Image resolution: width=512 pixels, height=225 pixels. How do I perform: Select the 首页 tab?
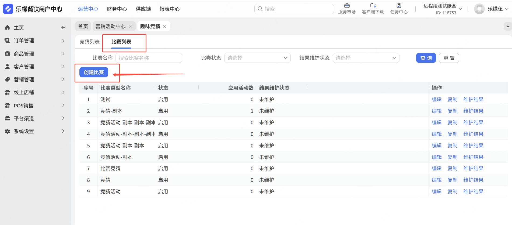[83, 26]
